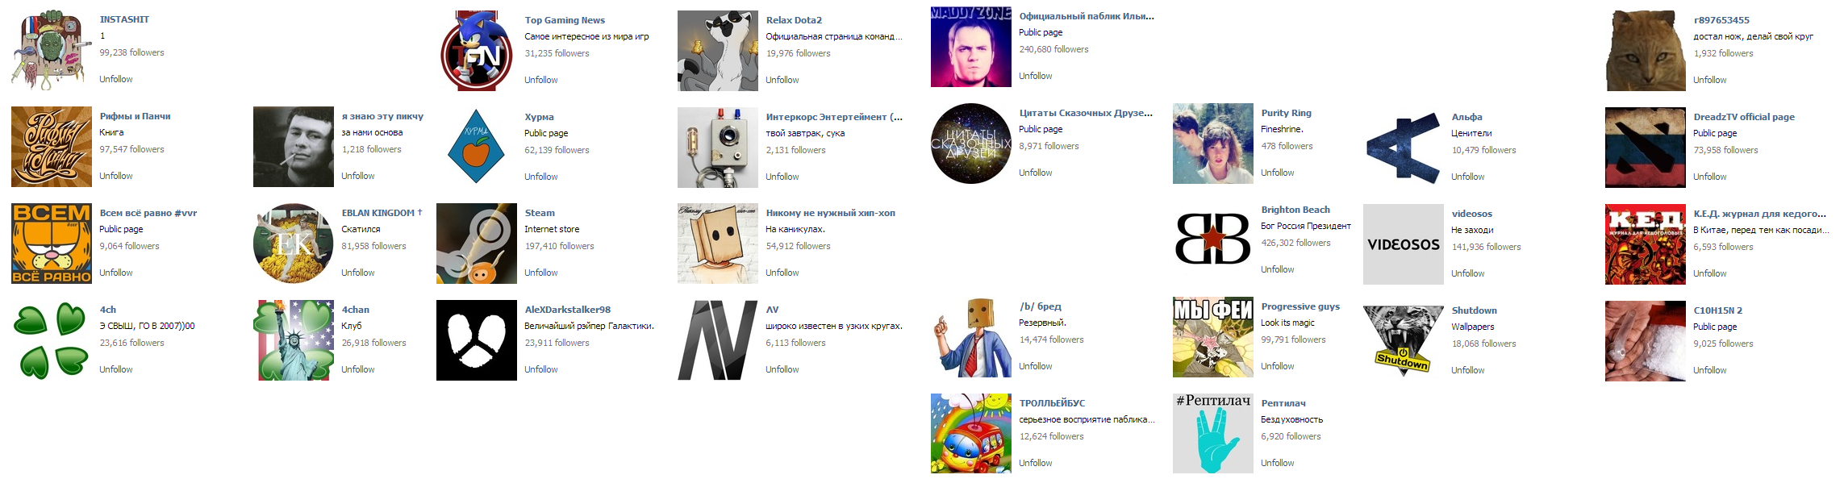Screen dimensions: 1844x479
Task: Open the AleXDarkstalker98 black mask avatar
Action: (477, 340)
